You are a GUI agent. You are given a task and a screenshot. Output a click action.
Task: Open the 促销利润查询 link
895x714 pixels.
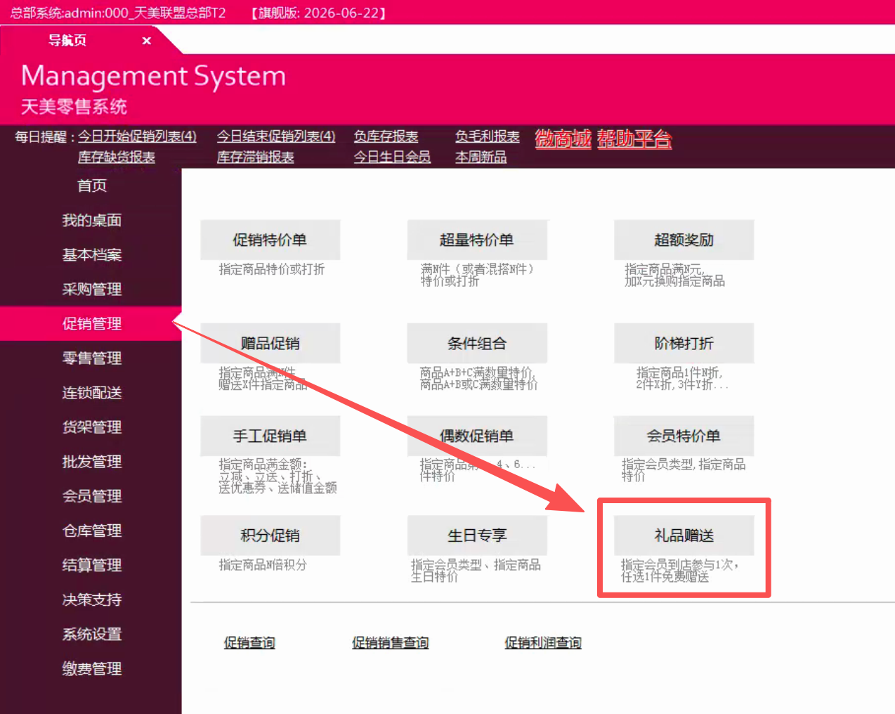click(x=543, y=642)
